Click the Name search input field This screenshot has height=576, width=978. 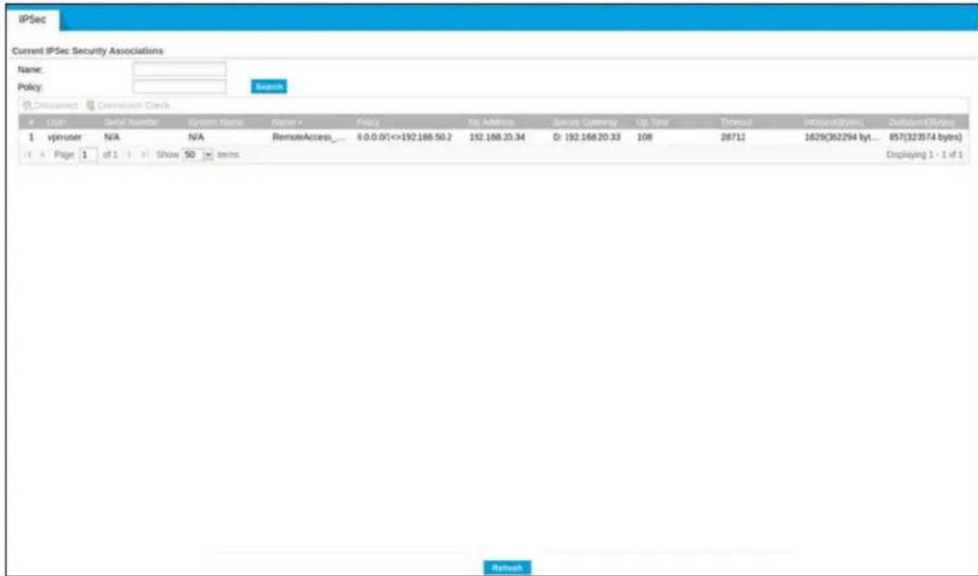click(x=180, y=69)
